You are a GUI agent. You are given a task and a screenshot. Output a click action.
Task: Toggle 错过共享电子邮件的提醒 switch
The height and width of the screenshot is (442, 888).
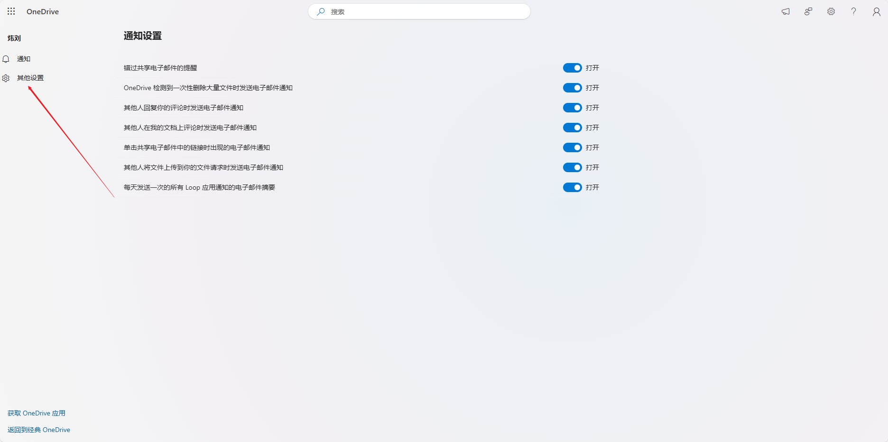click(x=573, y=68)
